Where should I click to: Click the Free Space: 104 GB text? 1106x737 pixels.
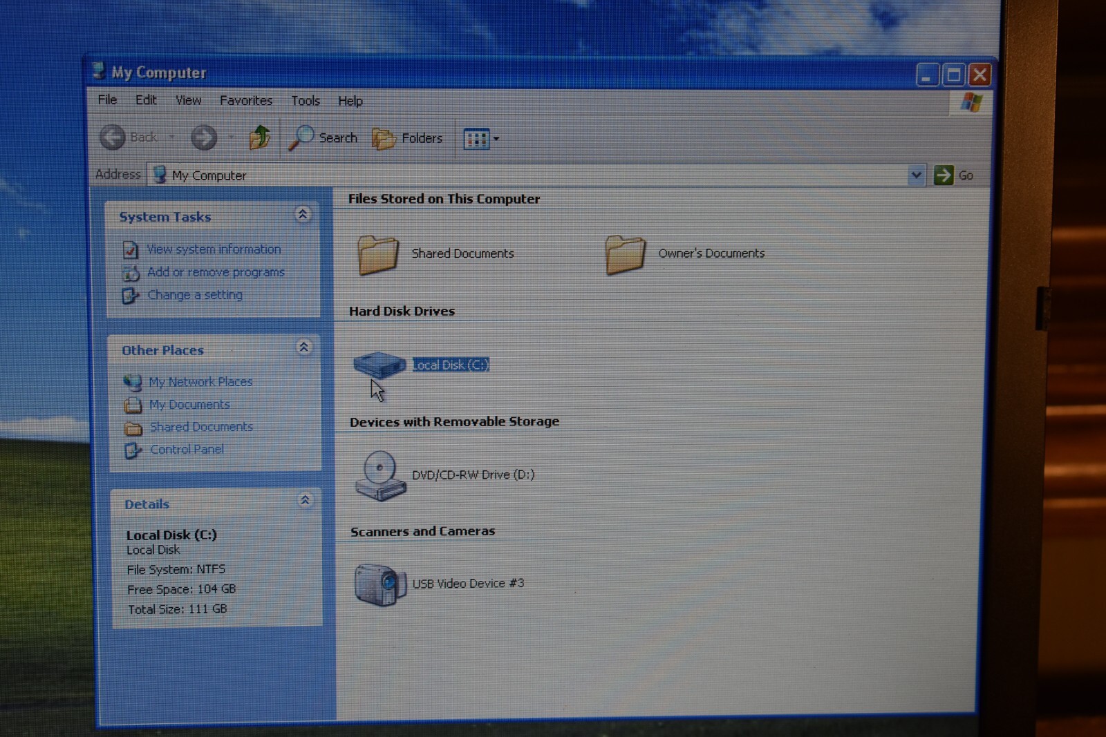click(181, 589)
